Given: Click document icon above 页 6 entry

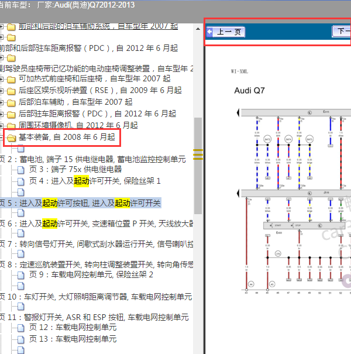Looking at the screenshot, I should coord(20,212).
